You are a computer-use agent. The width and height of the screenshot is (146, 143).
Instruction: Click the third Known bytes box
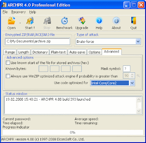(x=66, y=69)
